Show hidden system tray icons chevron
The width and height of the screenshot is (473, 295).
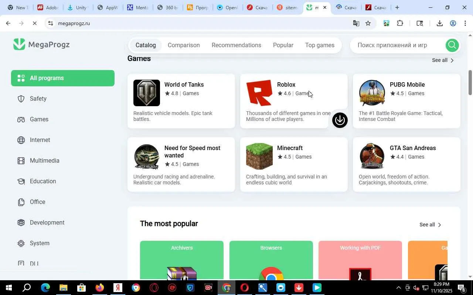[398, 288]
